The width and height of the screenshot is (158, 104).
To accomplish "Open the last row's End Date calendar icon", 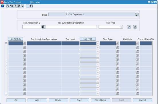I will point(138,93).
